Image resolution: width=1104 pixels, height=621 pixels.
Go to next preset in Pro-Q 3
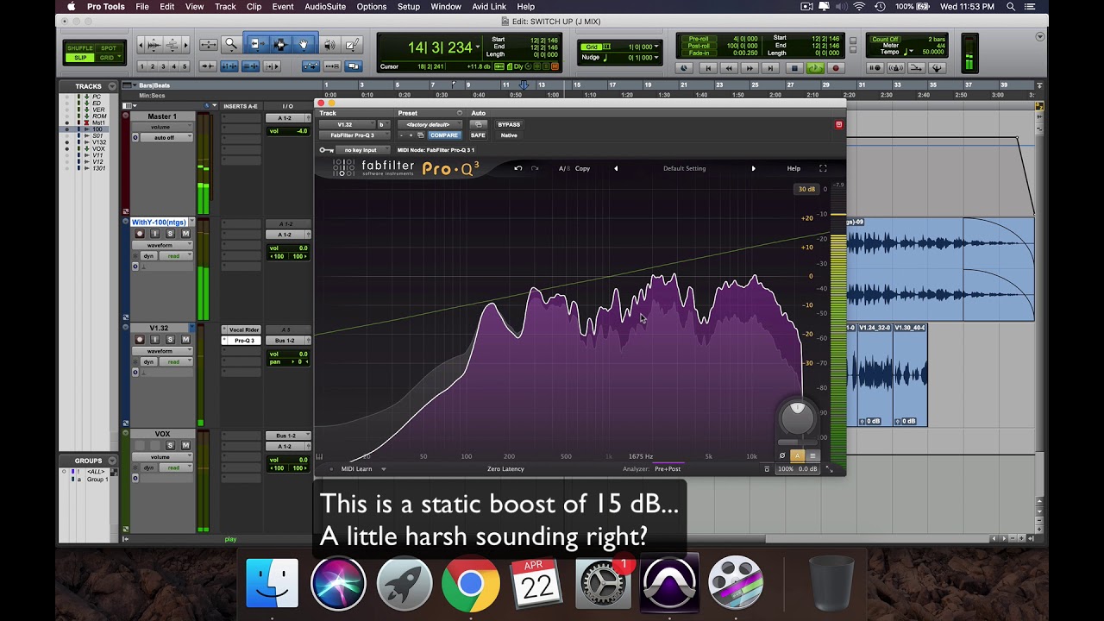click(753, 168)
